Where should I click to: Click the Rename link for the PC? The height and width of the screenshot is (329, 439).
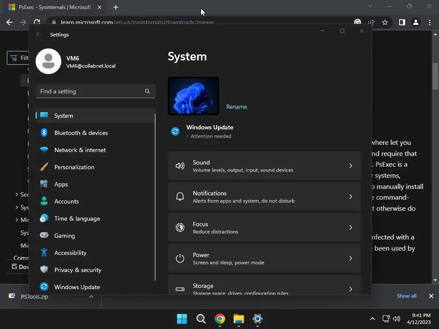237,107
